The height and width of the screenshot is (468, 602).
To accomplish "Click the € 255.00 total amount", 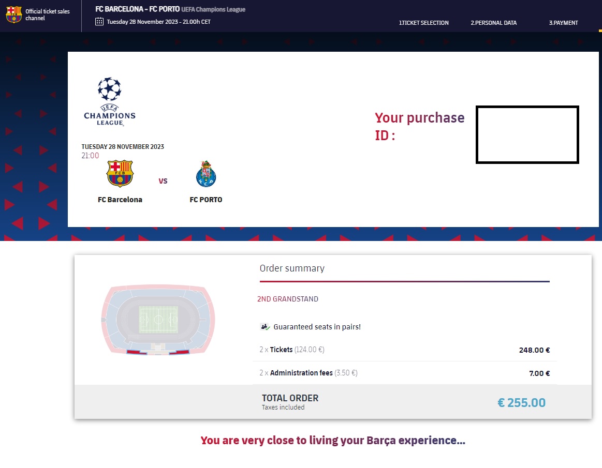I will [521, 402].
